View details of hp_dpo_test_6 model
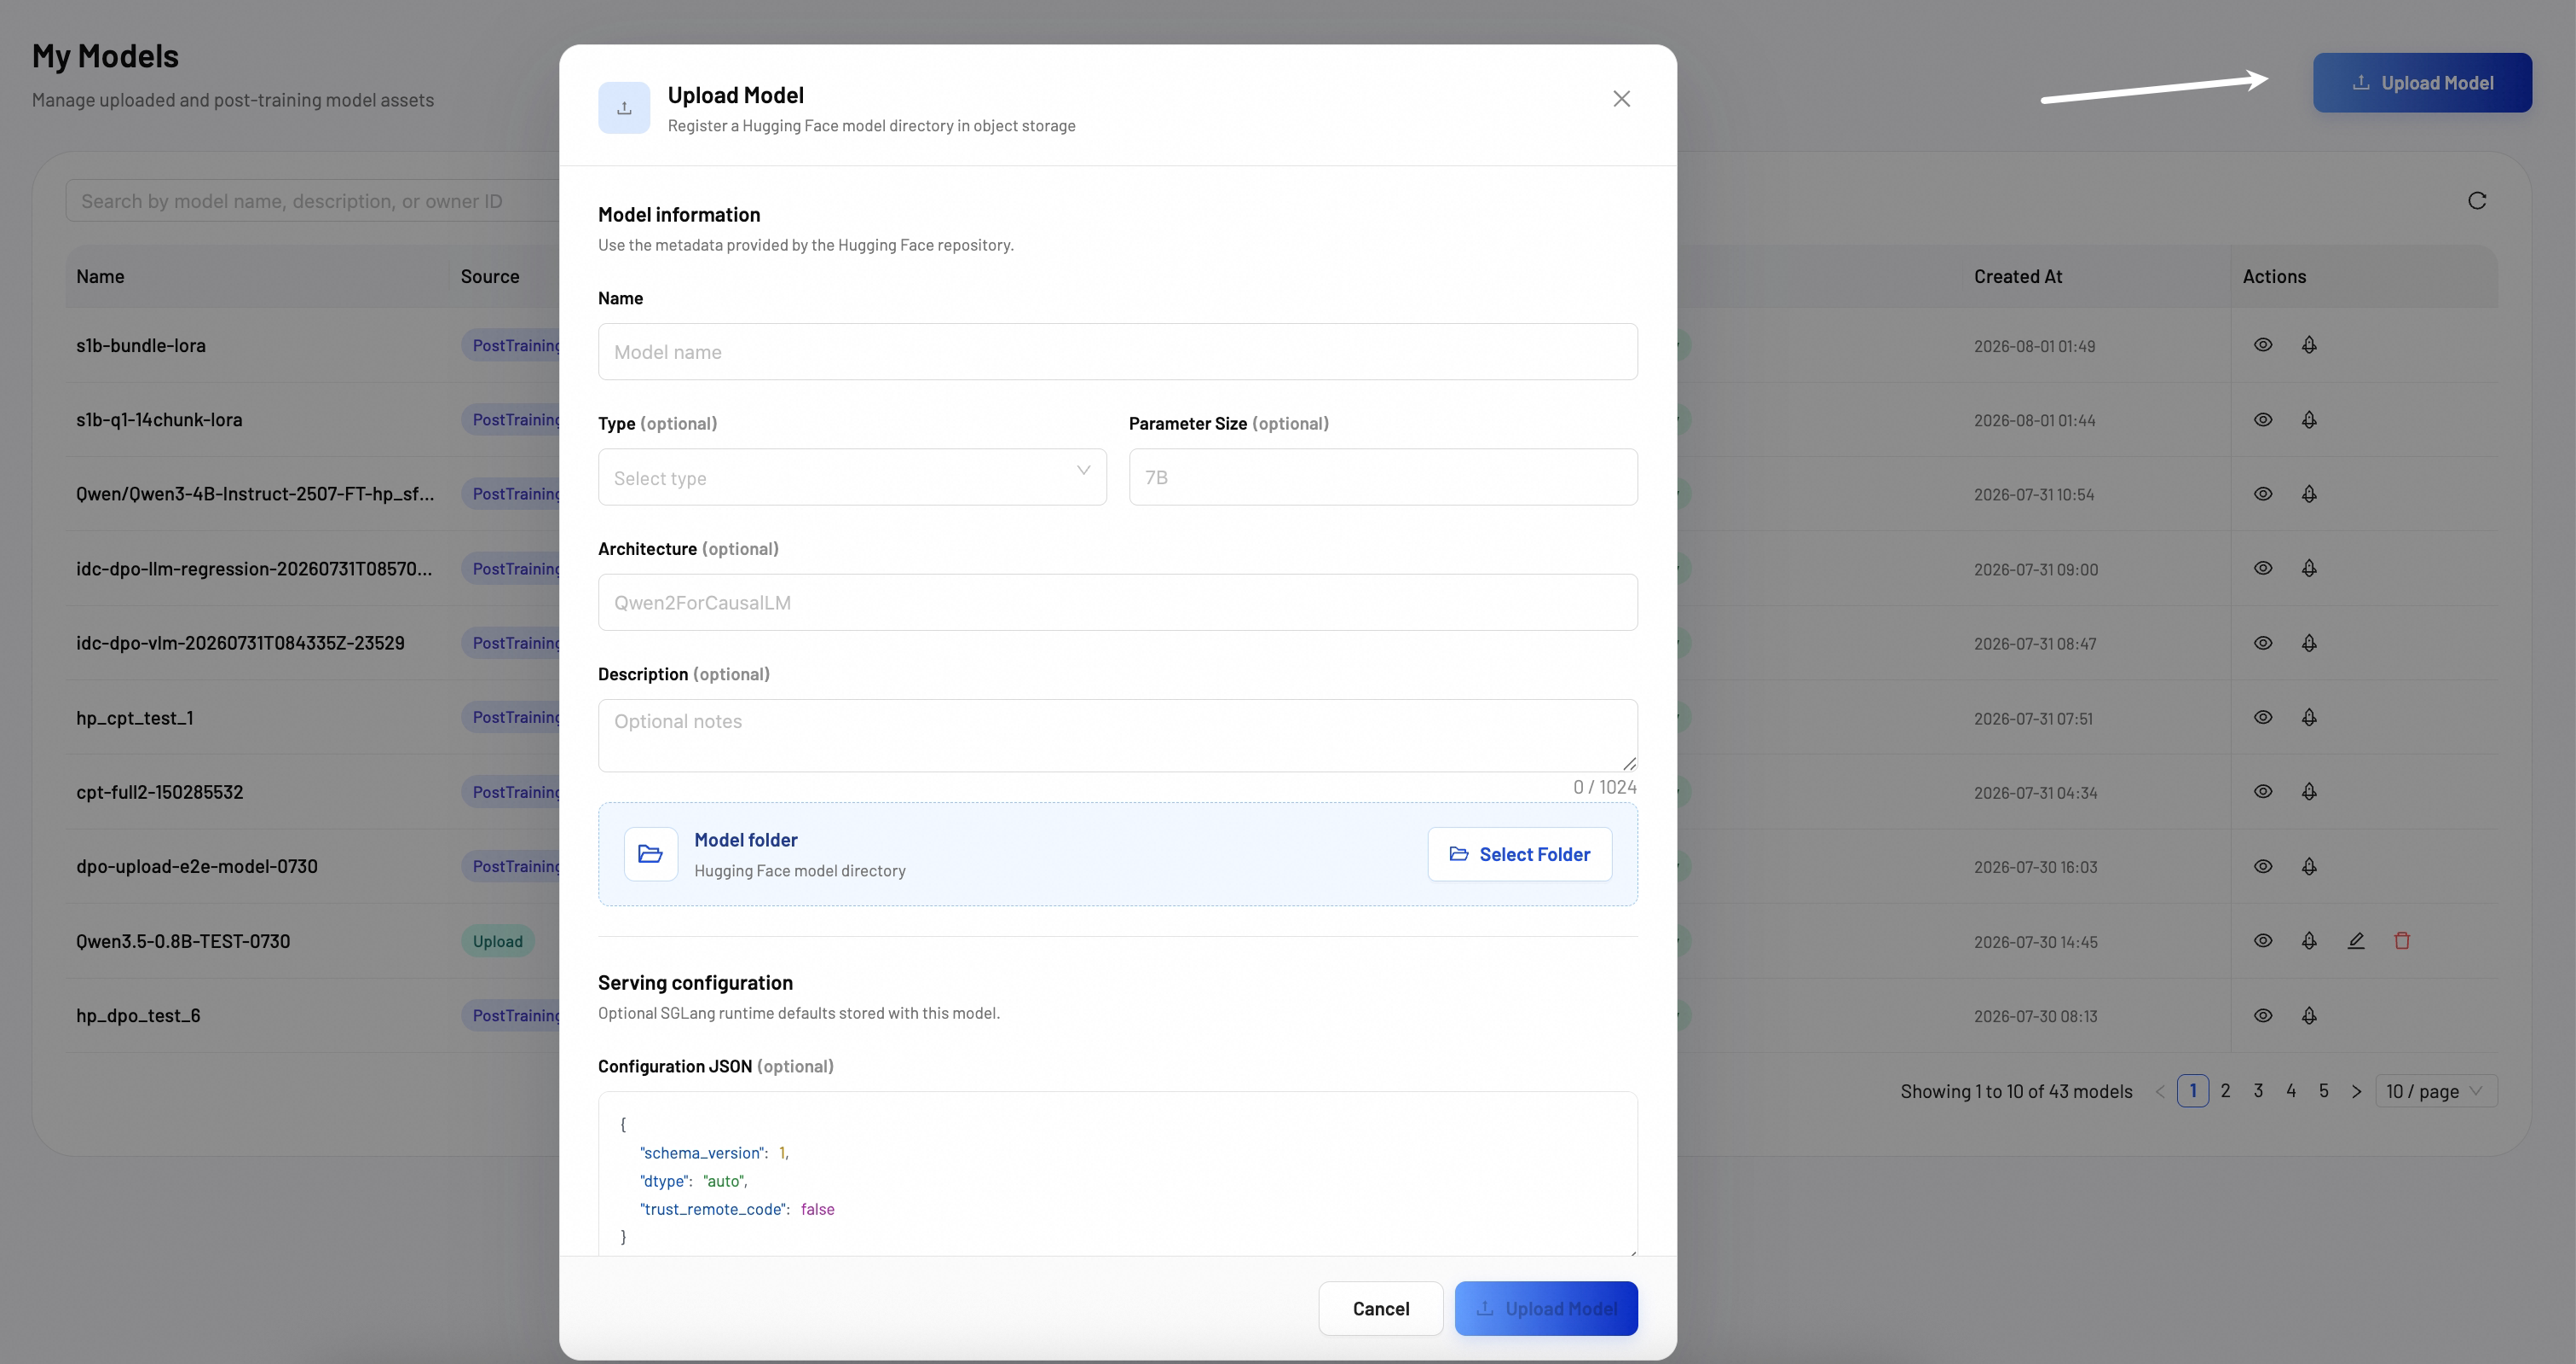Image resolution: width=2576 pixels, height=1364 pixels. click(2263, 1015)
